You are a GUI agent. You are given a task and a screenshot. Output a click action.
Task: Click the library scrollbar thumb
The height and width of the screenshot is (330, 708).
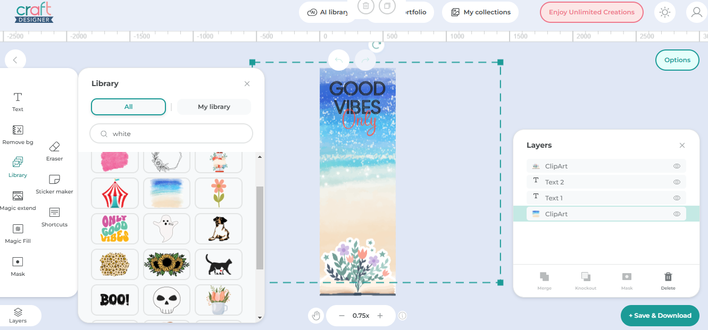pyautogui.click(x=260, y=228)
